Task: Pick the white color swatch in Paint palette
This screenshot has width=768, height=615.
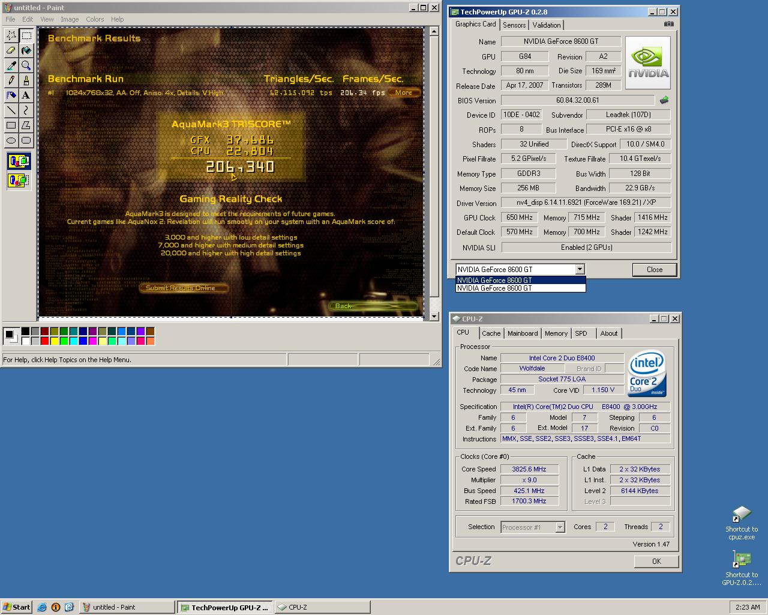Action: pos(26,341)
